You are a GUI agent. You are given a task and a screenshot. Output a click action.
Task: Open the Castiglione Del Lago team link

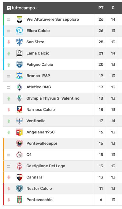(46, 166)
